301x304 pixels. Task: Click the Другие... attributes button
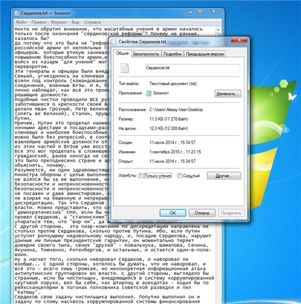coord(224,176)
